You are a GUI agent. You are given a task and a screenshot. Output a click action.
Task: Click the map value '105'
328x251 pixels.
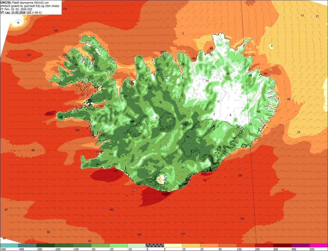coord(139,235)
